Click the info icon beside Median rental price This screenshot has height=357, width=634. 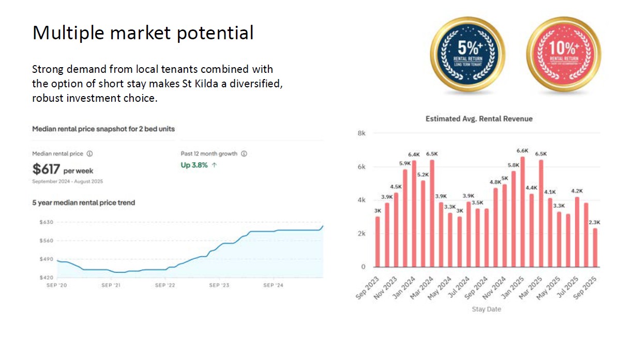point(89,154)
